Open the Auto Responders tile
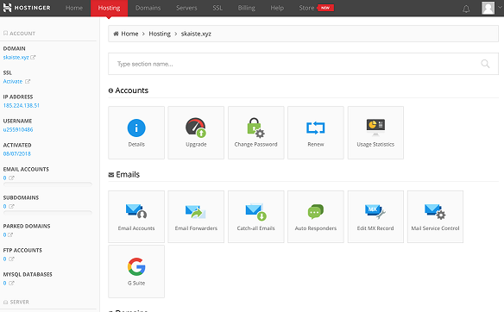 (316, 216)
